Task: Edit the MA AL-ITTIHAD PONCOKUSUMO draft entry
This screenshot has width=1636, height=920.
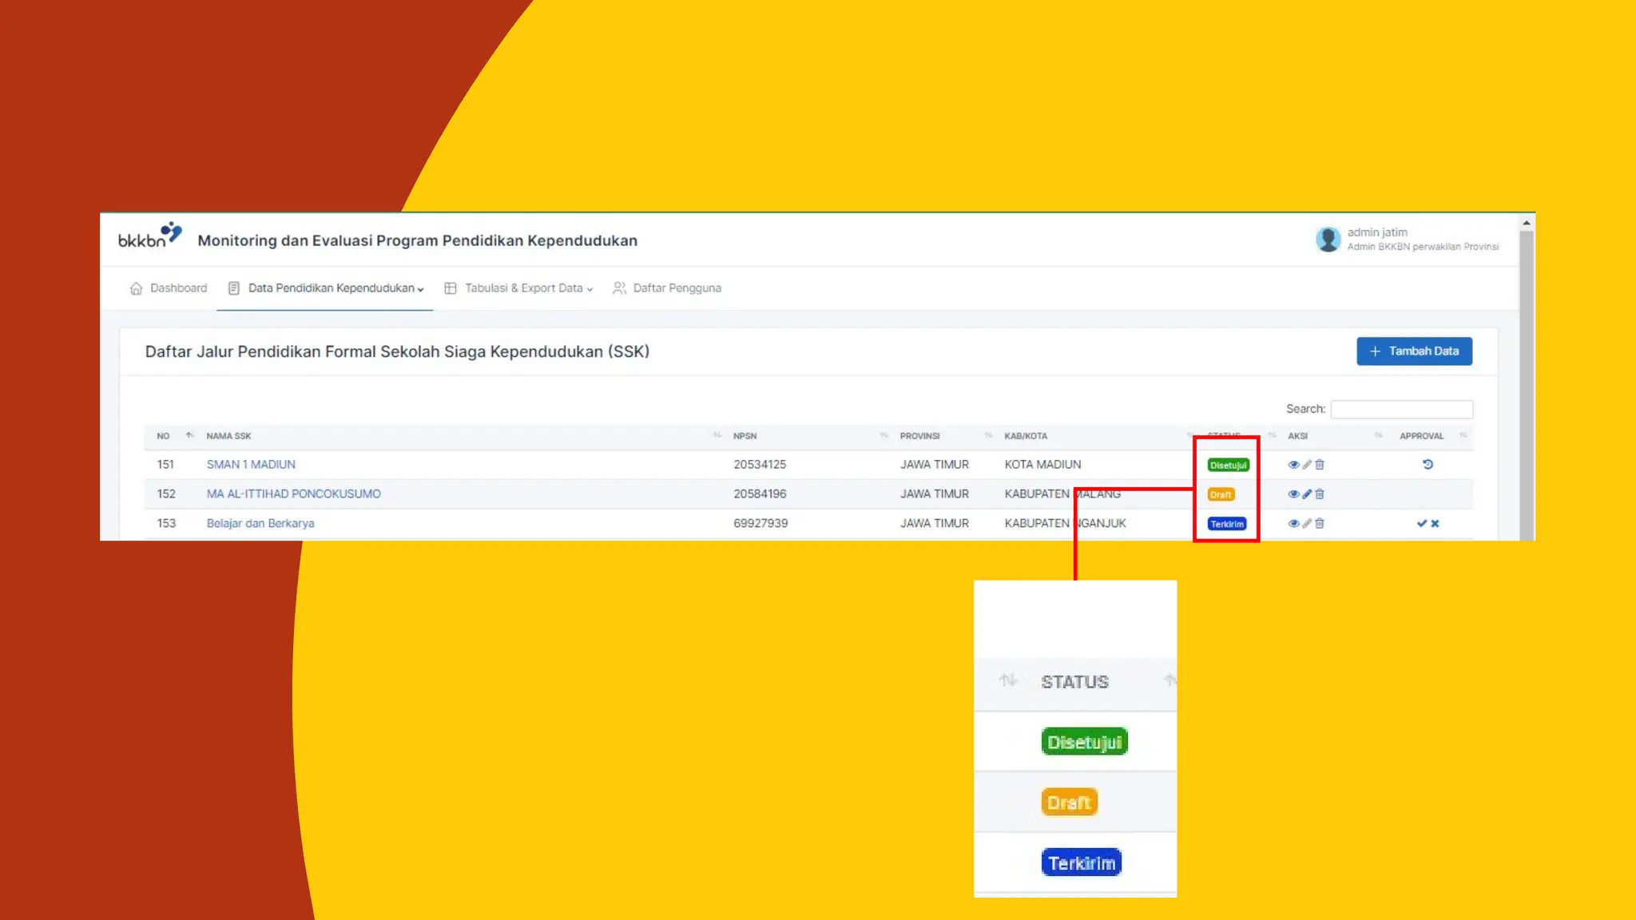Action: 1307,494
